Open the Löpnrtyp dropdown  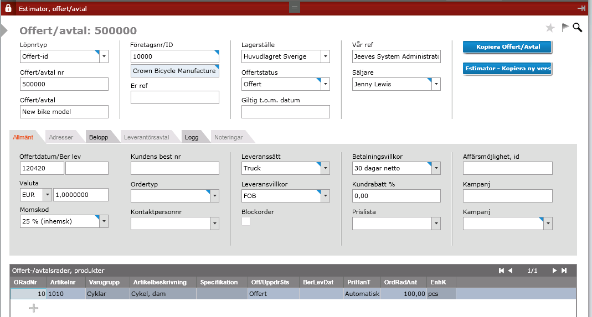pyautogui.click(x=104, y=56)
